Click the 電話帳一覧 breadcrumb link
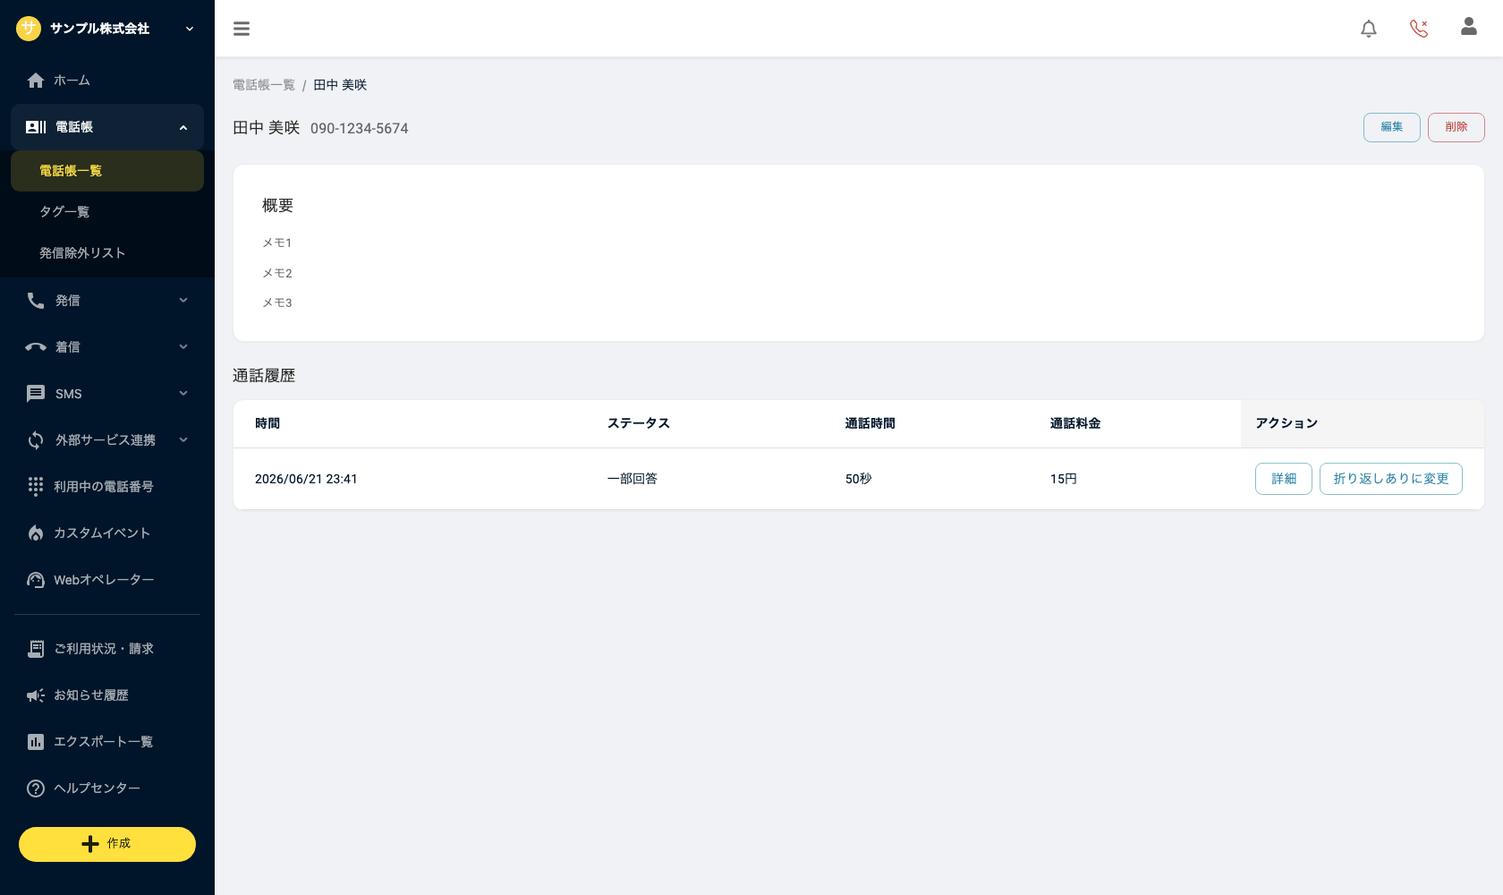 (x=264, y=85)
